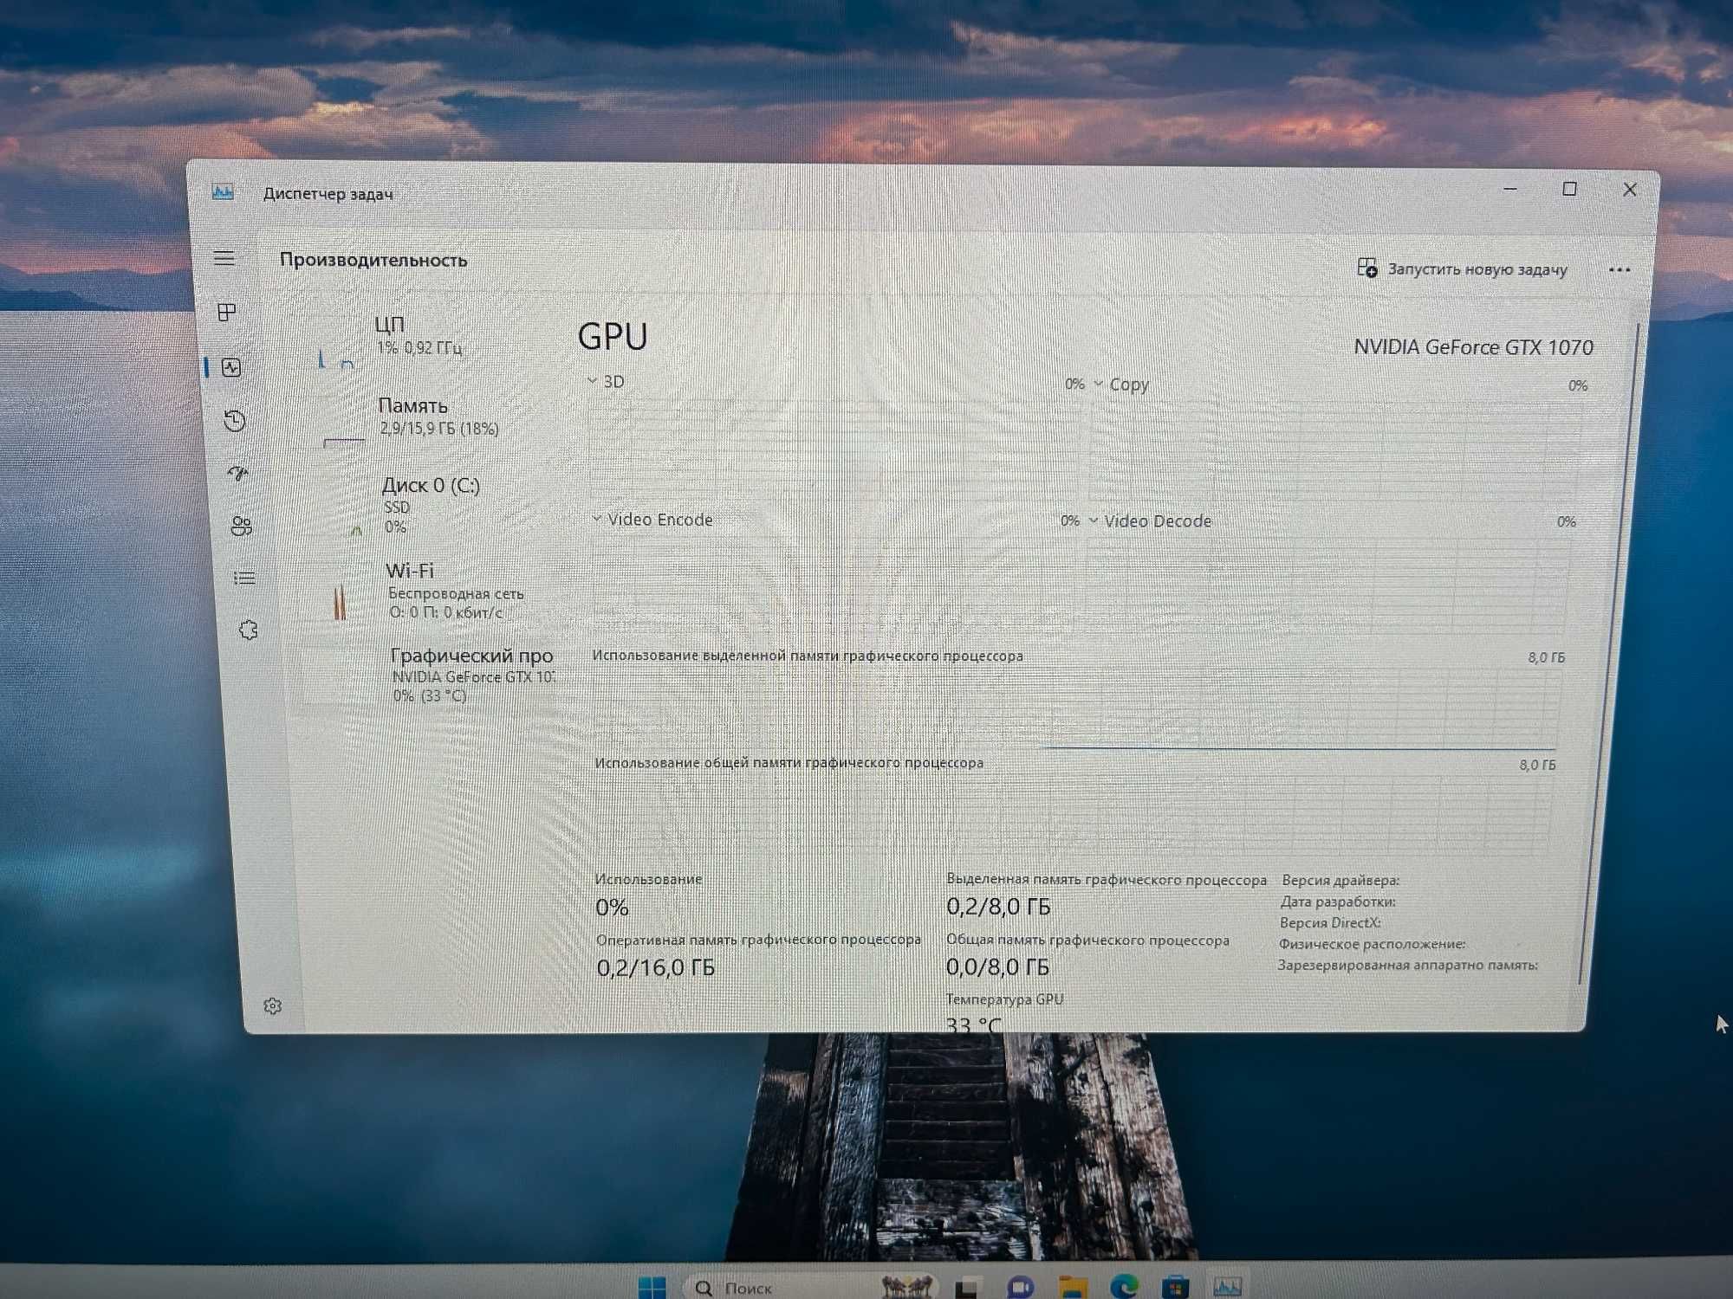Click the GPU heading text
Viewport: 1733px width, 1299px height.
(x=613, y=336)
